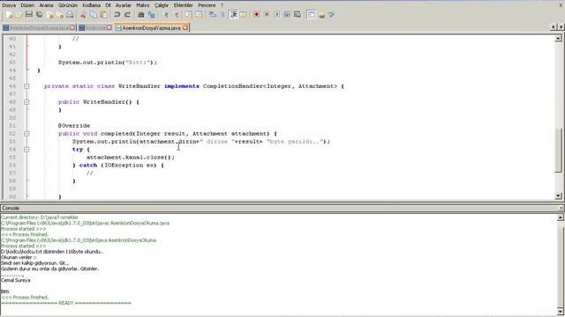Viewport: 565px width, 317px height.
Task: Collapse the WriteHandler constructor fold at line 48
Action: point(26,102)
